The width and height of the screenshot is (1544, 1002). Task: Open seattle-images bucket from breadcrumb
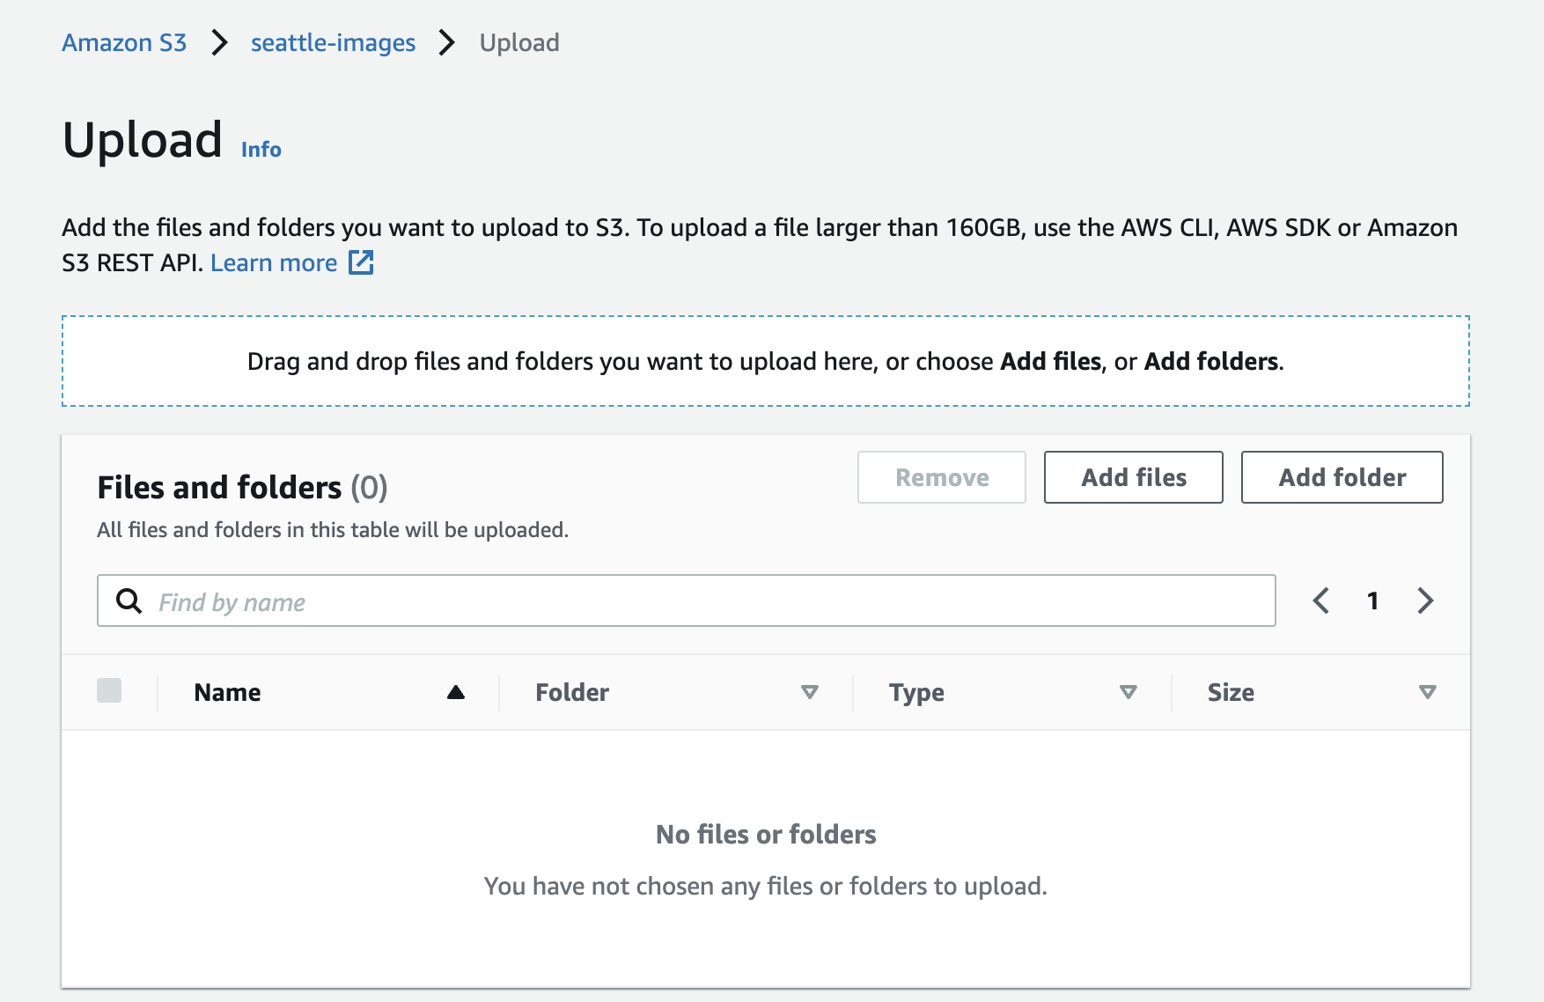333,42
